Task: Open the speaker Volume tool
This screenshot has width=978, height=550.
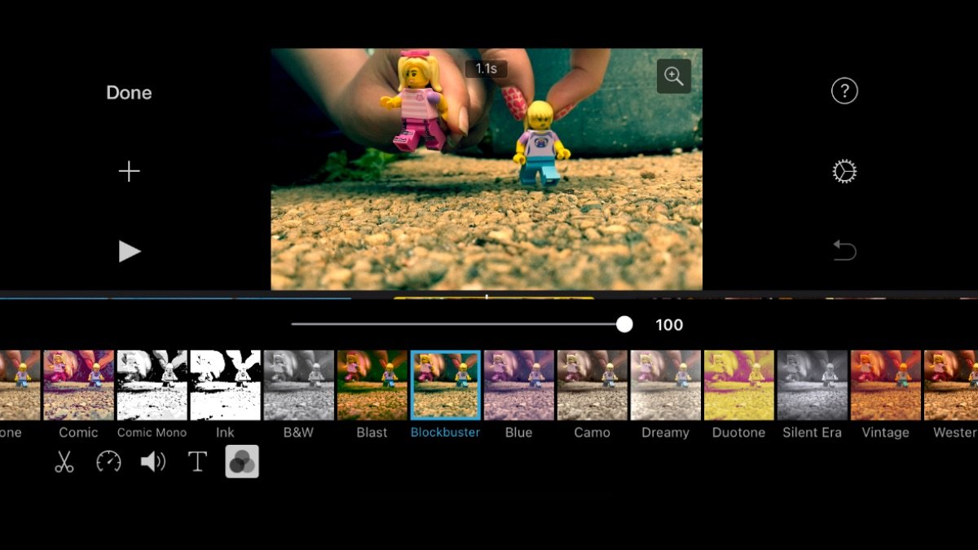Action: coord(152,462)
